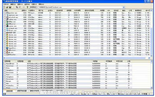Image resolution: width=155 pixels, height=97 pixels.
Task: Click the Copy toolbar icon
Action: click(x=17, y=7)
